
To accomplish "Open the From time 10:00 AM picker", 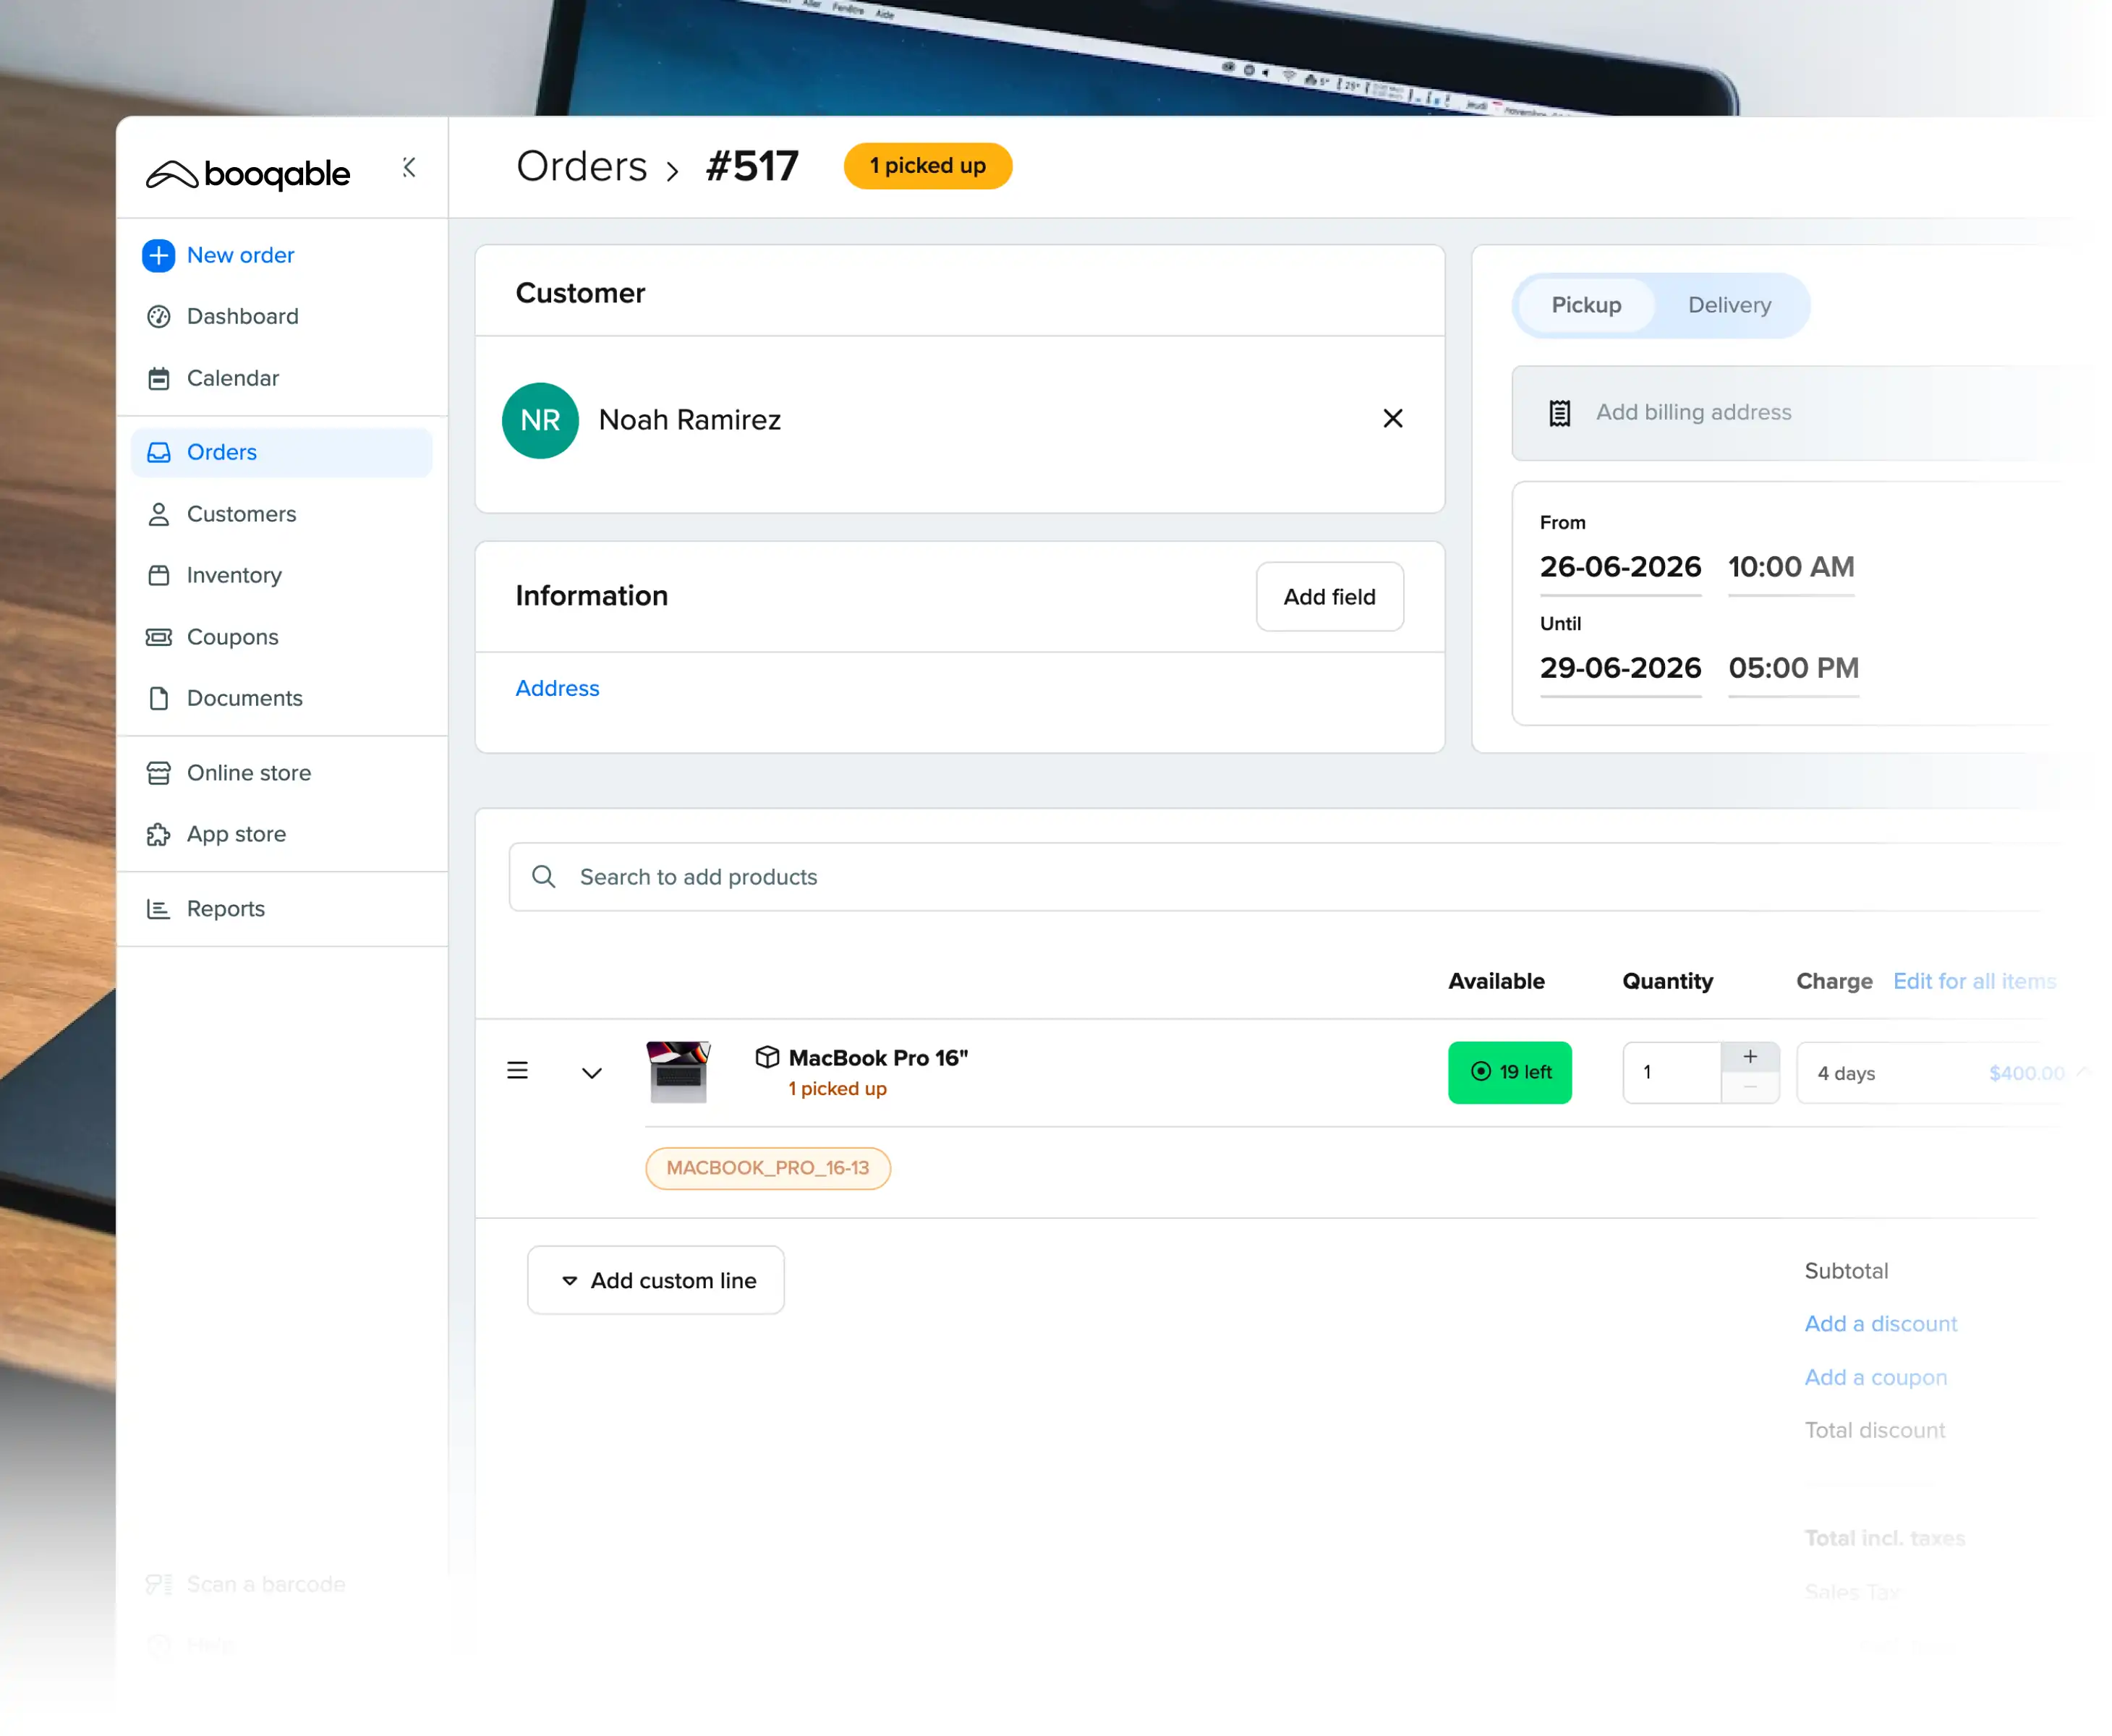I will tap(1791, 567).
